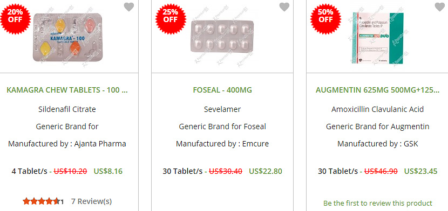Add Kamagra Chew Tablets to wishlist heart
448x211 pixels.
point(129,7)
